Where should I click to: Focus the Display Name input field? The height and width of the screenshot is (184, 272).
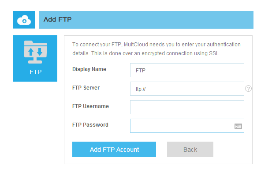(187, 70)
